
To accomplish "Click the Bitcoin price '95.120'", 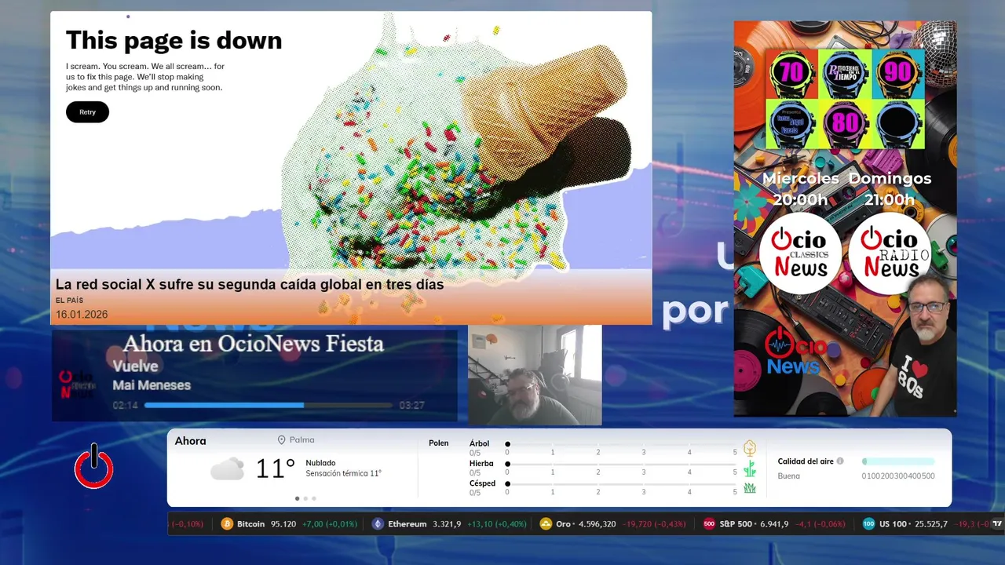I will pos(283,524).
